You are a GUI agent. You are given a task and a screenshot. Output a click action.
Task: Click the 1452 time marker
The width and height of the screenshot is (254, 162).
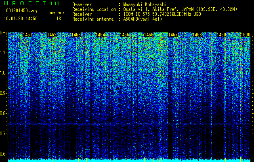point(52,35)
